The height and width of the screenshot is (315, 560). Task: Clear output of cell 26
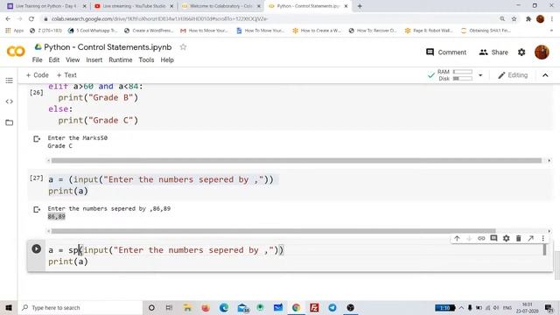[x=37, y=138]
